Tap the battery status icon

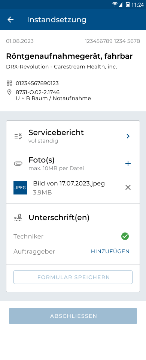click(x=128, y=5)
